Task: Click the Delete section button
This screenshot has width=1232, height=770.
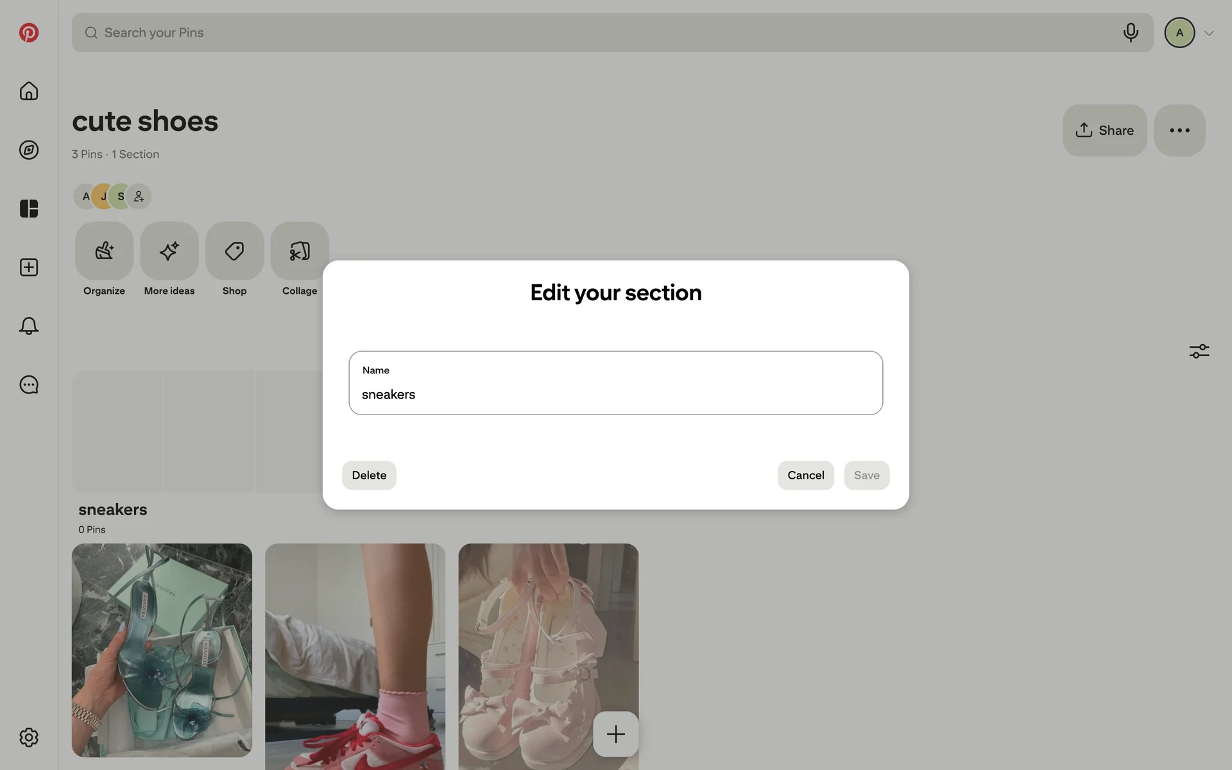Action: tap(369, 475)
